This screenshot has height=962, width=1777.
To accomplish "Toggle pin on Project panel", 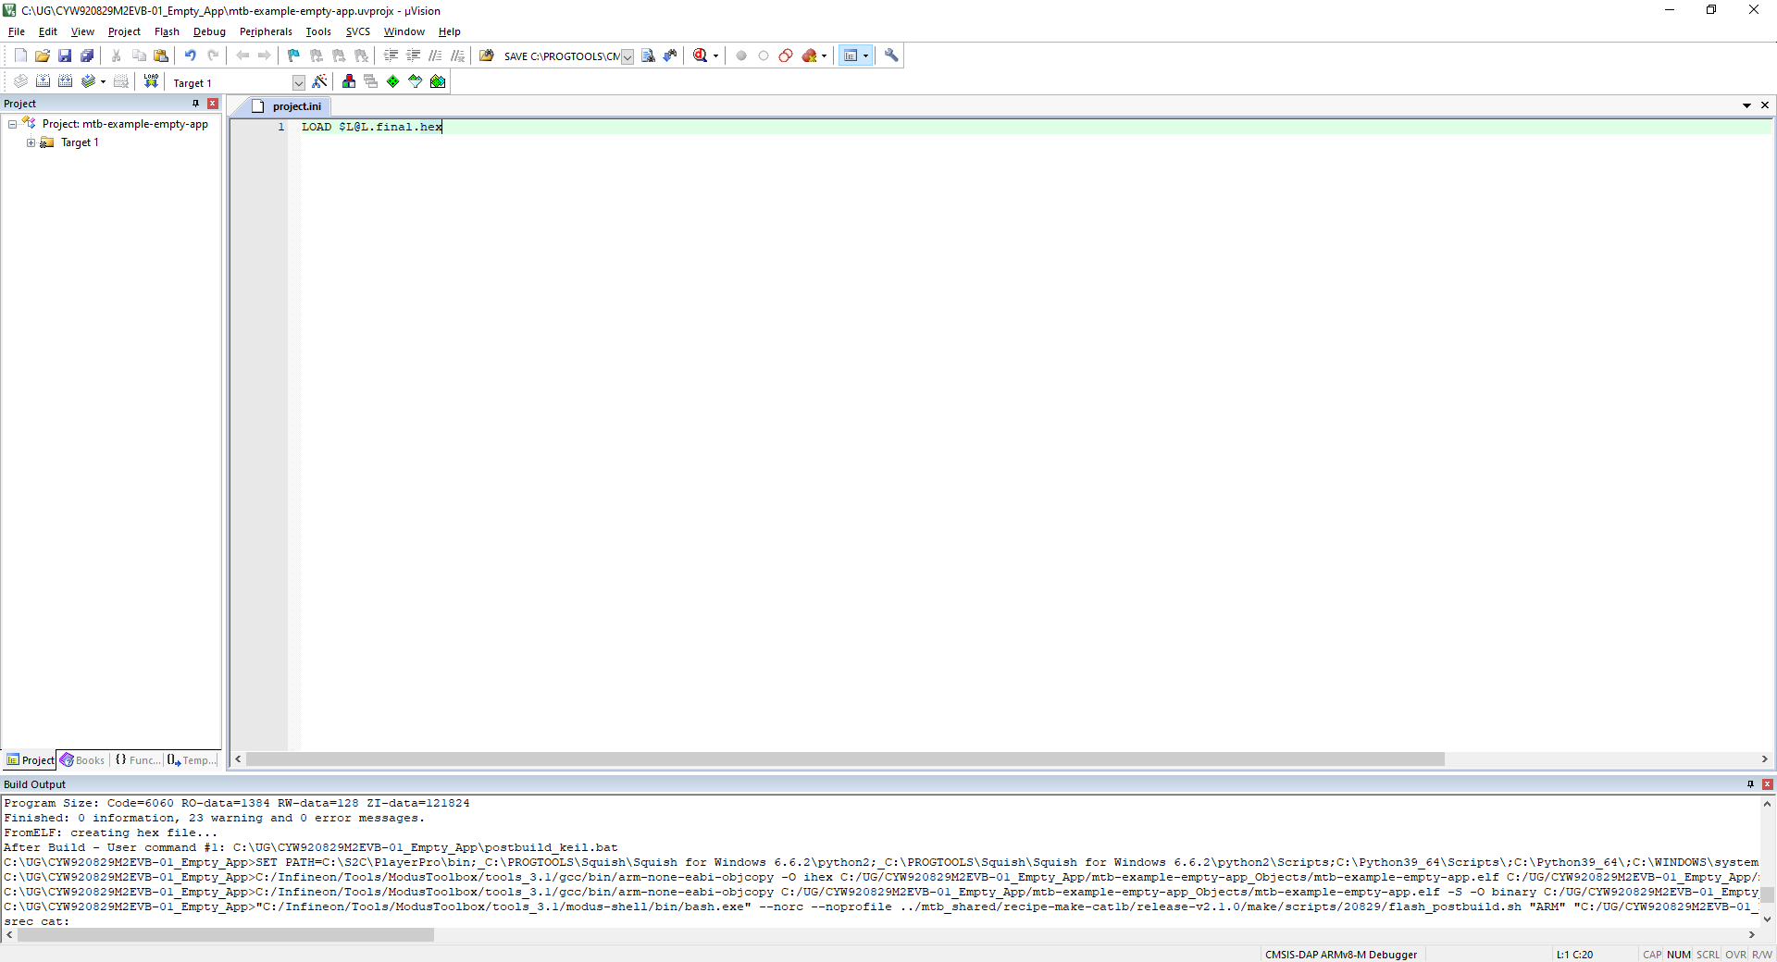I will [196, 104].
